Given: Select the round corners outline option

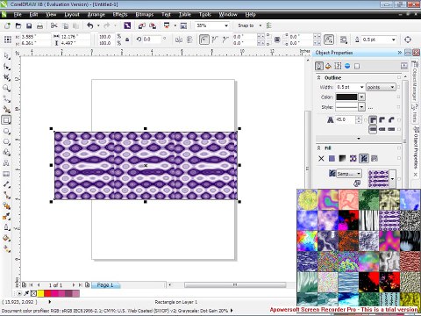Looking at the screenshot, I should (x=382, y=119).
